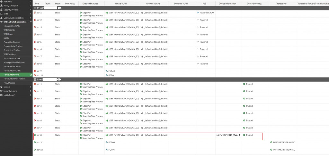This screenshot has height=156, width=329.
Task: Click S108F port10 green status icon
Action: [35, 150]
